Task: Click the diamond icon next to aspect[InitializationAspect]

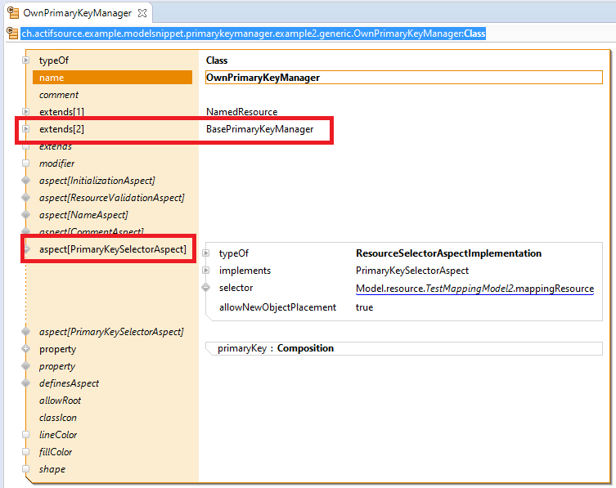Action: coord(26,181)
